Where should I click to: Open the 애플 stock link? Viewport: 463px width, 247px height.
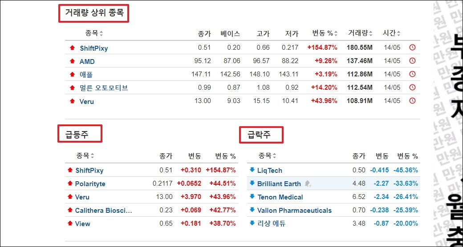point(86,75)
